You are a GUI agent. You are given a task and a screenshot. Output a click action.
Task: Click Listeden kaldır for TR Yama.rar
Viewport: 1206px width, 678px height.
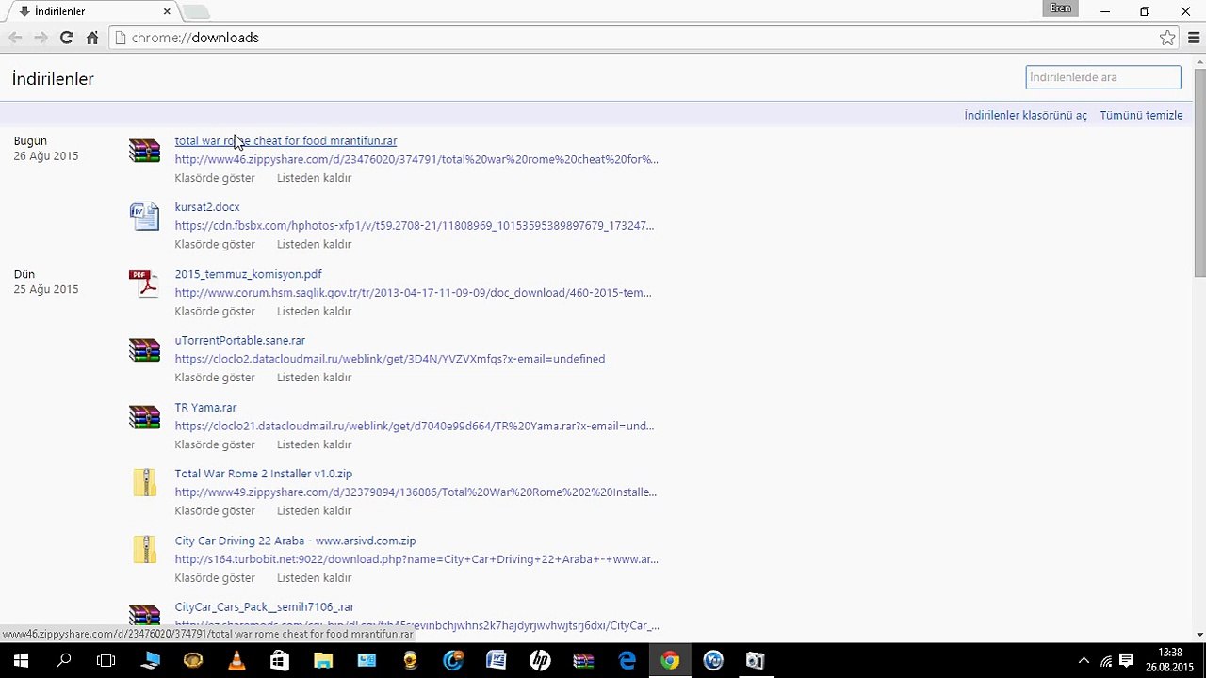pos(314,444)
